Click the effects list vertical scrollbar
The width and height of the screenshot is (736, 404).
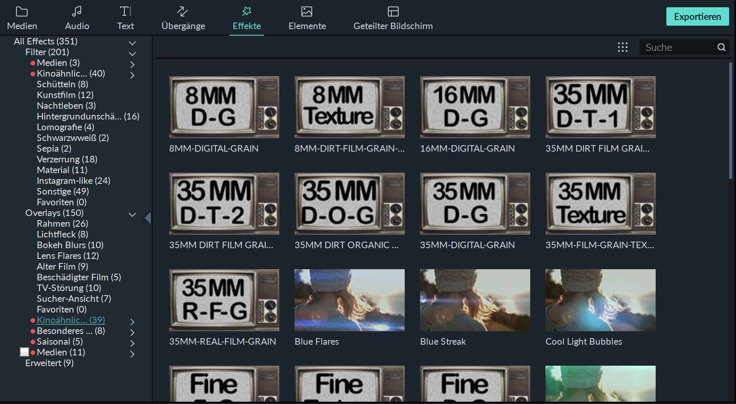(x=730, y=121)
